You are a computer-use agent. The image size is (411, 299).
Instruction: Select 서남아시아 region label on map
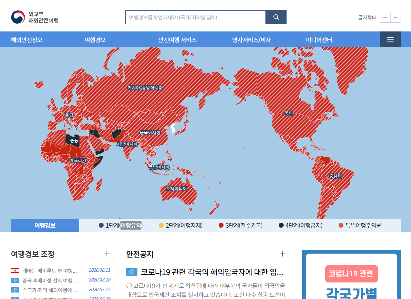(127, 144)
